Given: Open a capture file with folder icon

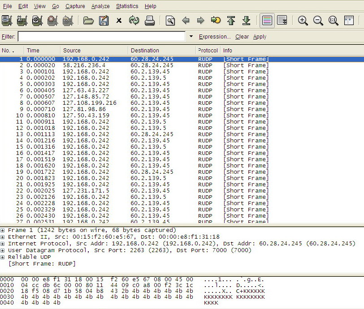Looking at the screenshot, I should [88, 21].
